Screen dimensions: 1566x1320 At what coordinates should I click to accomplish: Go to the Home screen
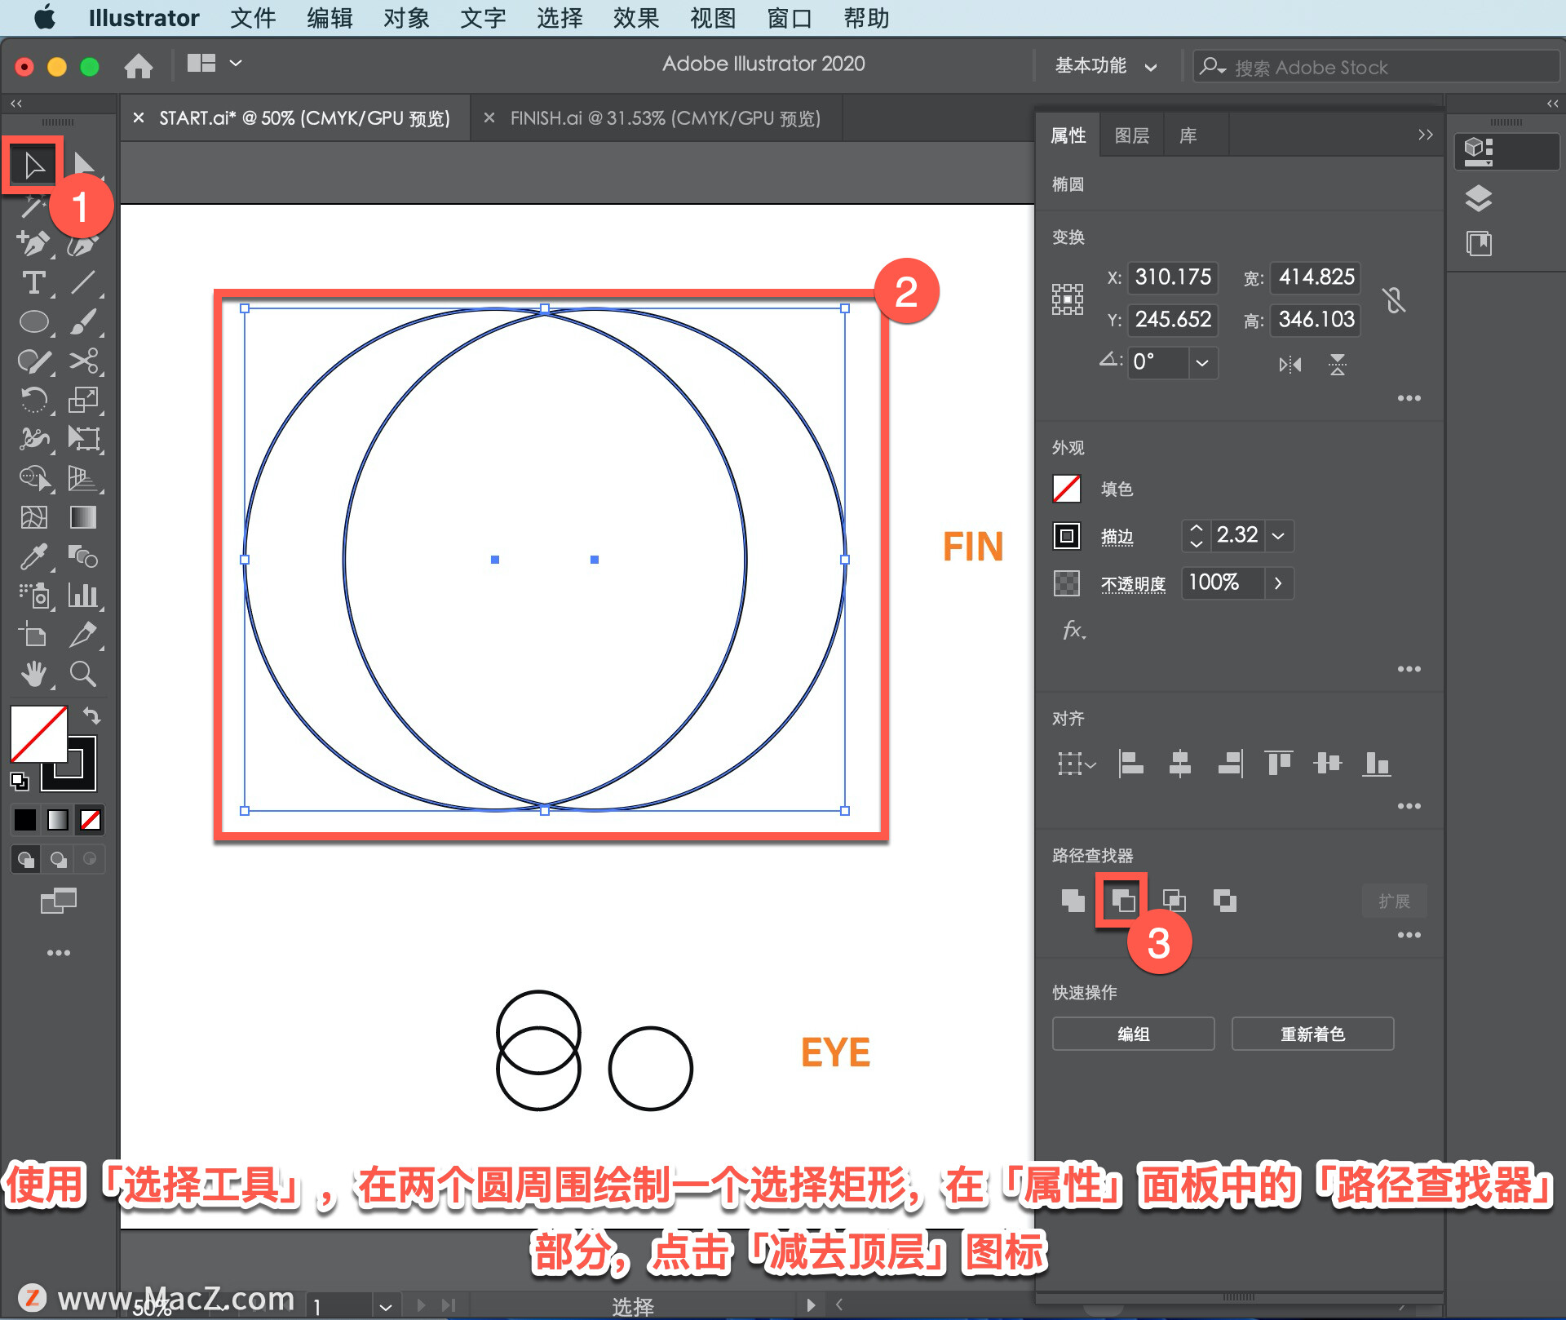(x=139, y=65)
